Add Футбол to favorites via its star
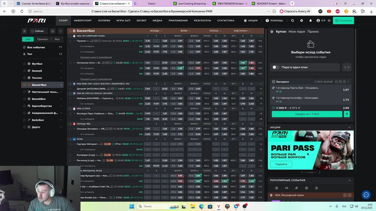Viewport: 376px width, 211px height. [24, 64]
